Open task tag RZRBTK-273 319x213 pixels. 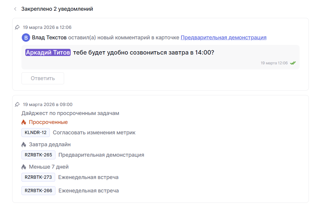tap(38, 177)
